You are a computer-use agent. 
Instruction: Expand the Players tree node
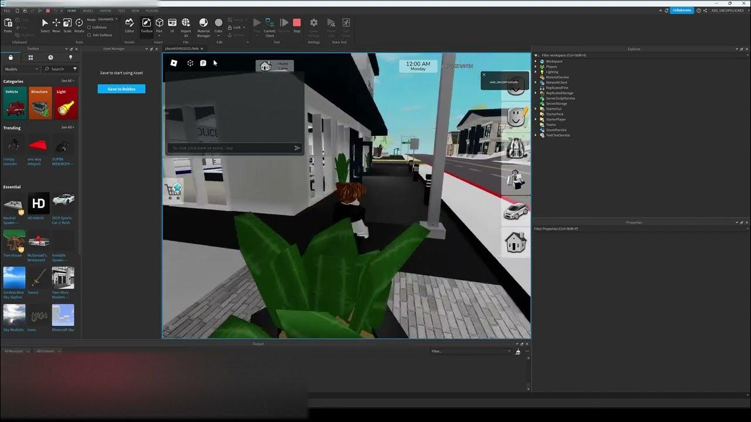pos(535,67)
